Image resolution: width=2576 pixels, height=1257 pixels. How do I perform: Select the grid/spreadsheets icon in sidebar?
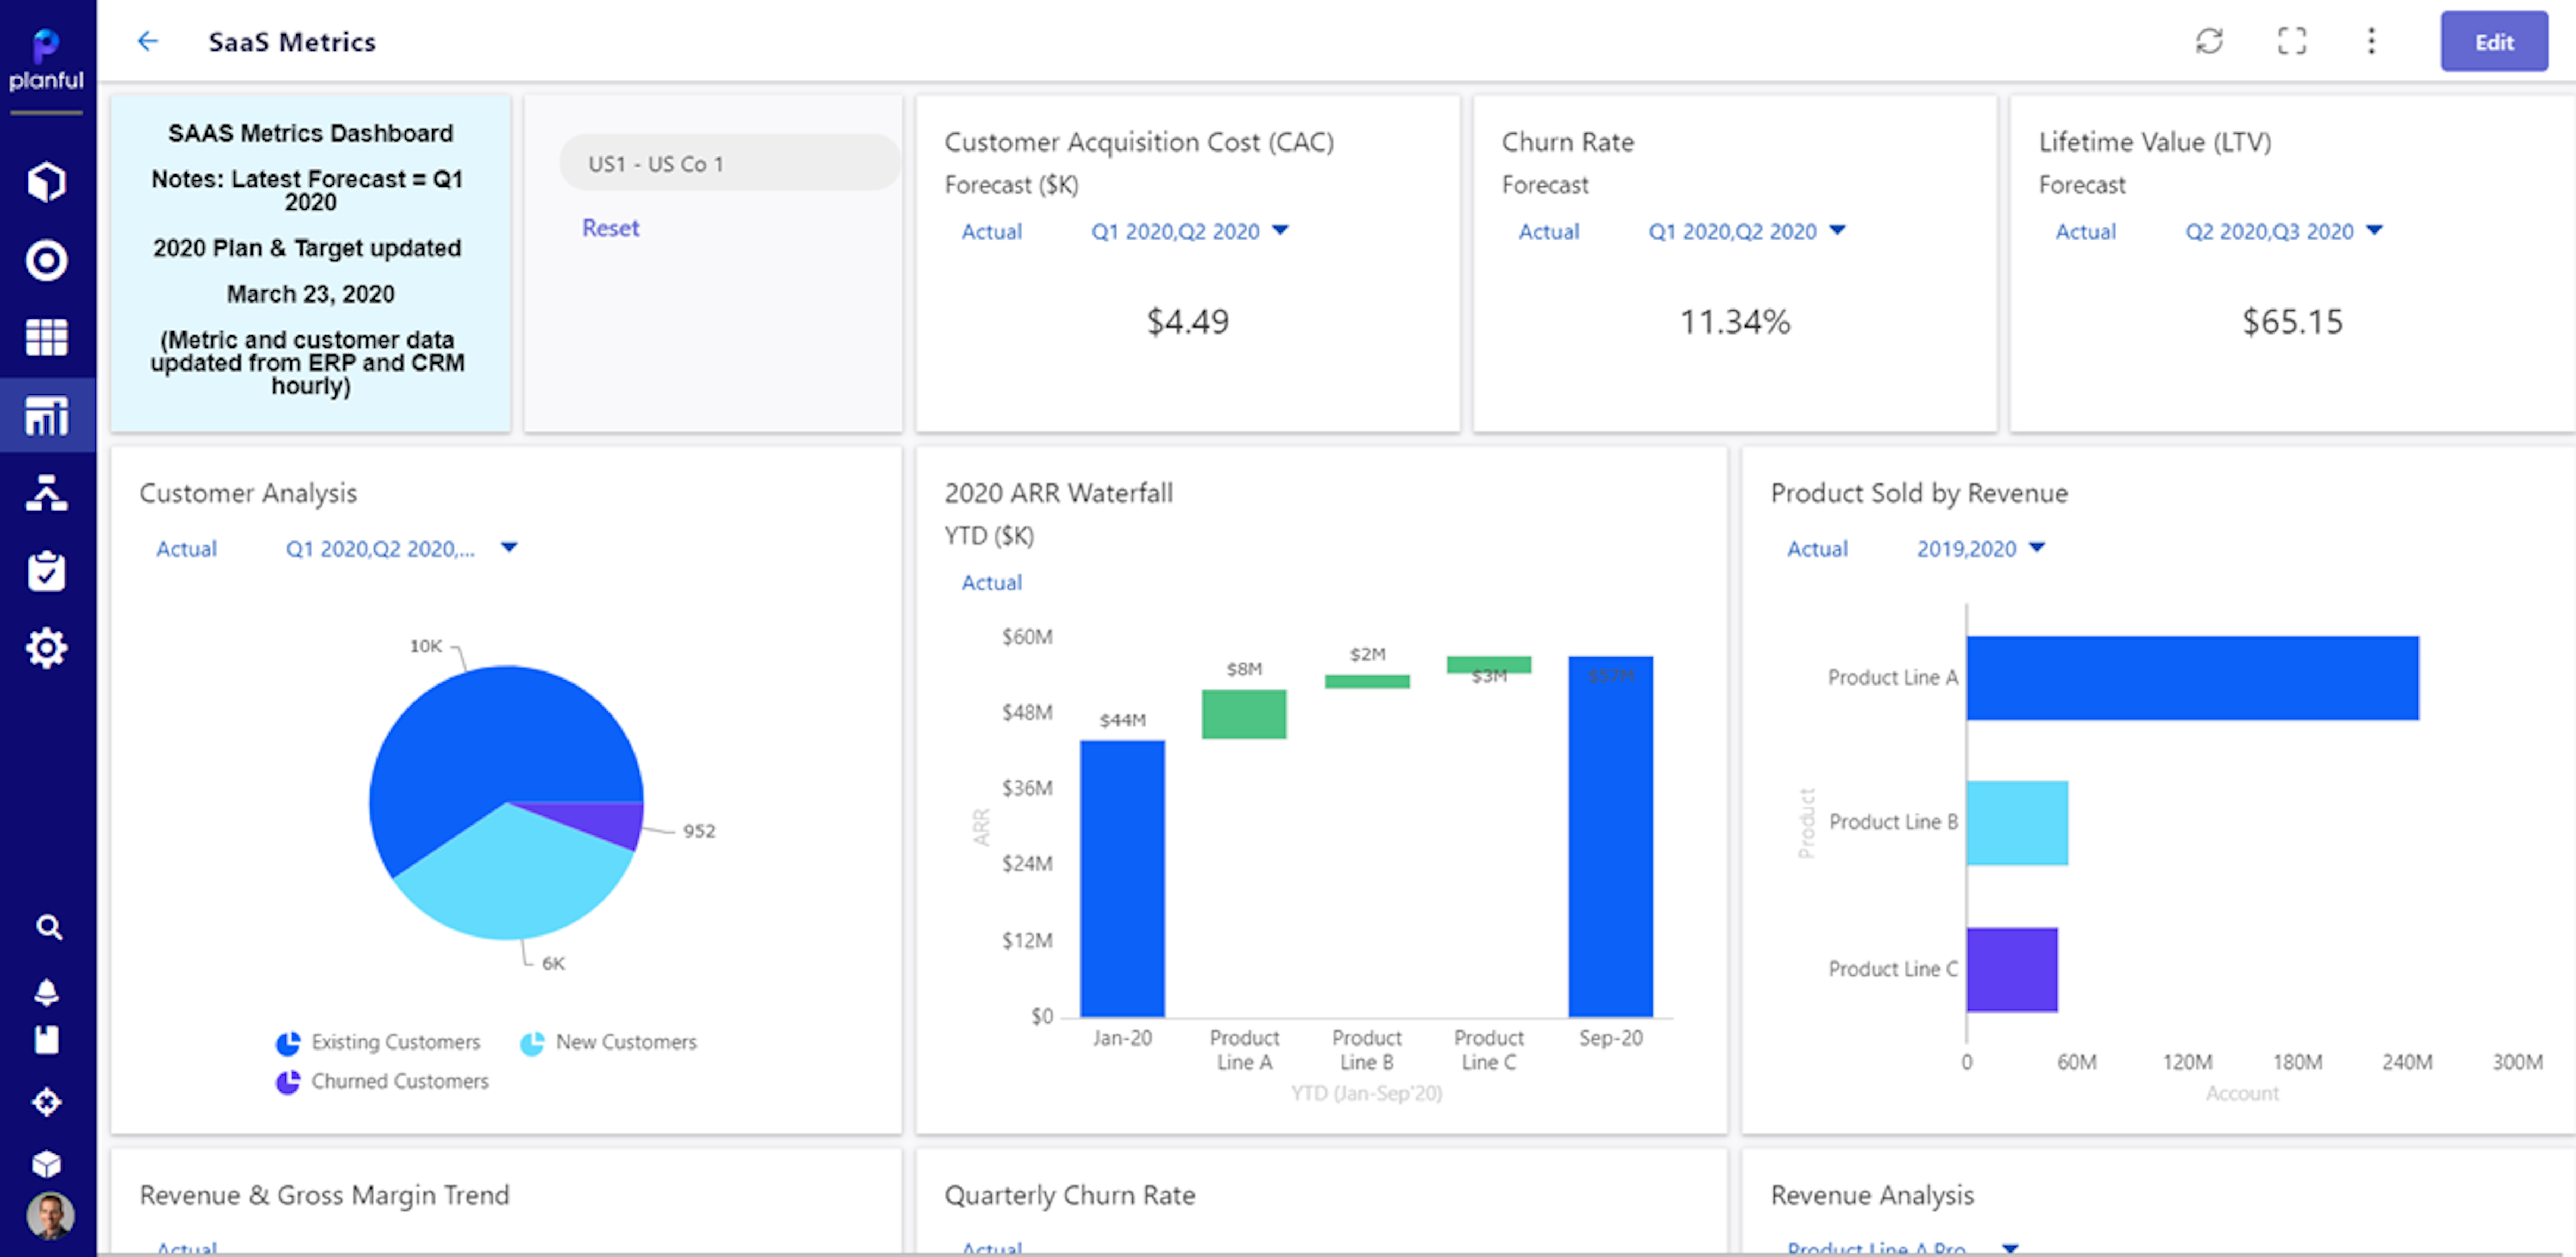pyautogui.click(x=47, y=337)
